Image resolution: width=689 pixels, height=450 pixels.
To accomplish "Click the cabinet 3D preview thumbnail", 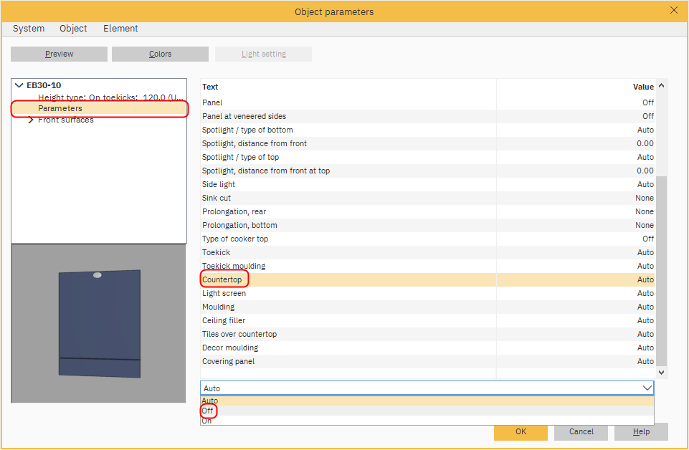I will point(99,323).
